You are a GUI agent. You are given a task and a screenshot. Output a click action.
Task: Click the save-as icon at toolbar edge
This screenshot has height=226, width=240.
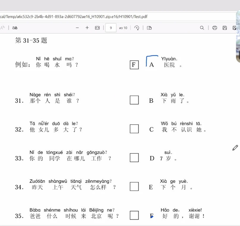tap(234, 28)
